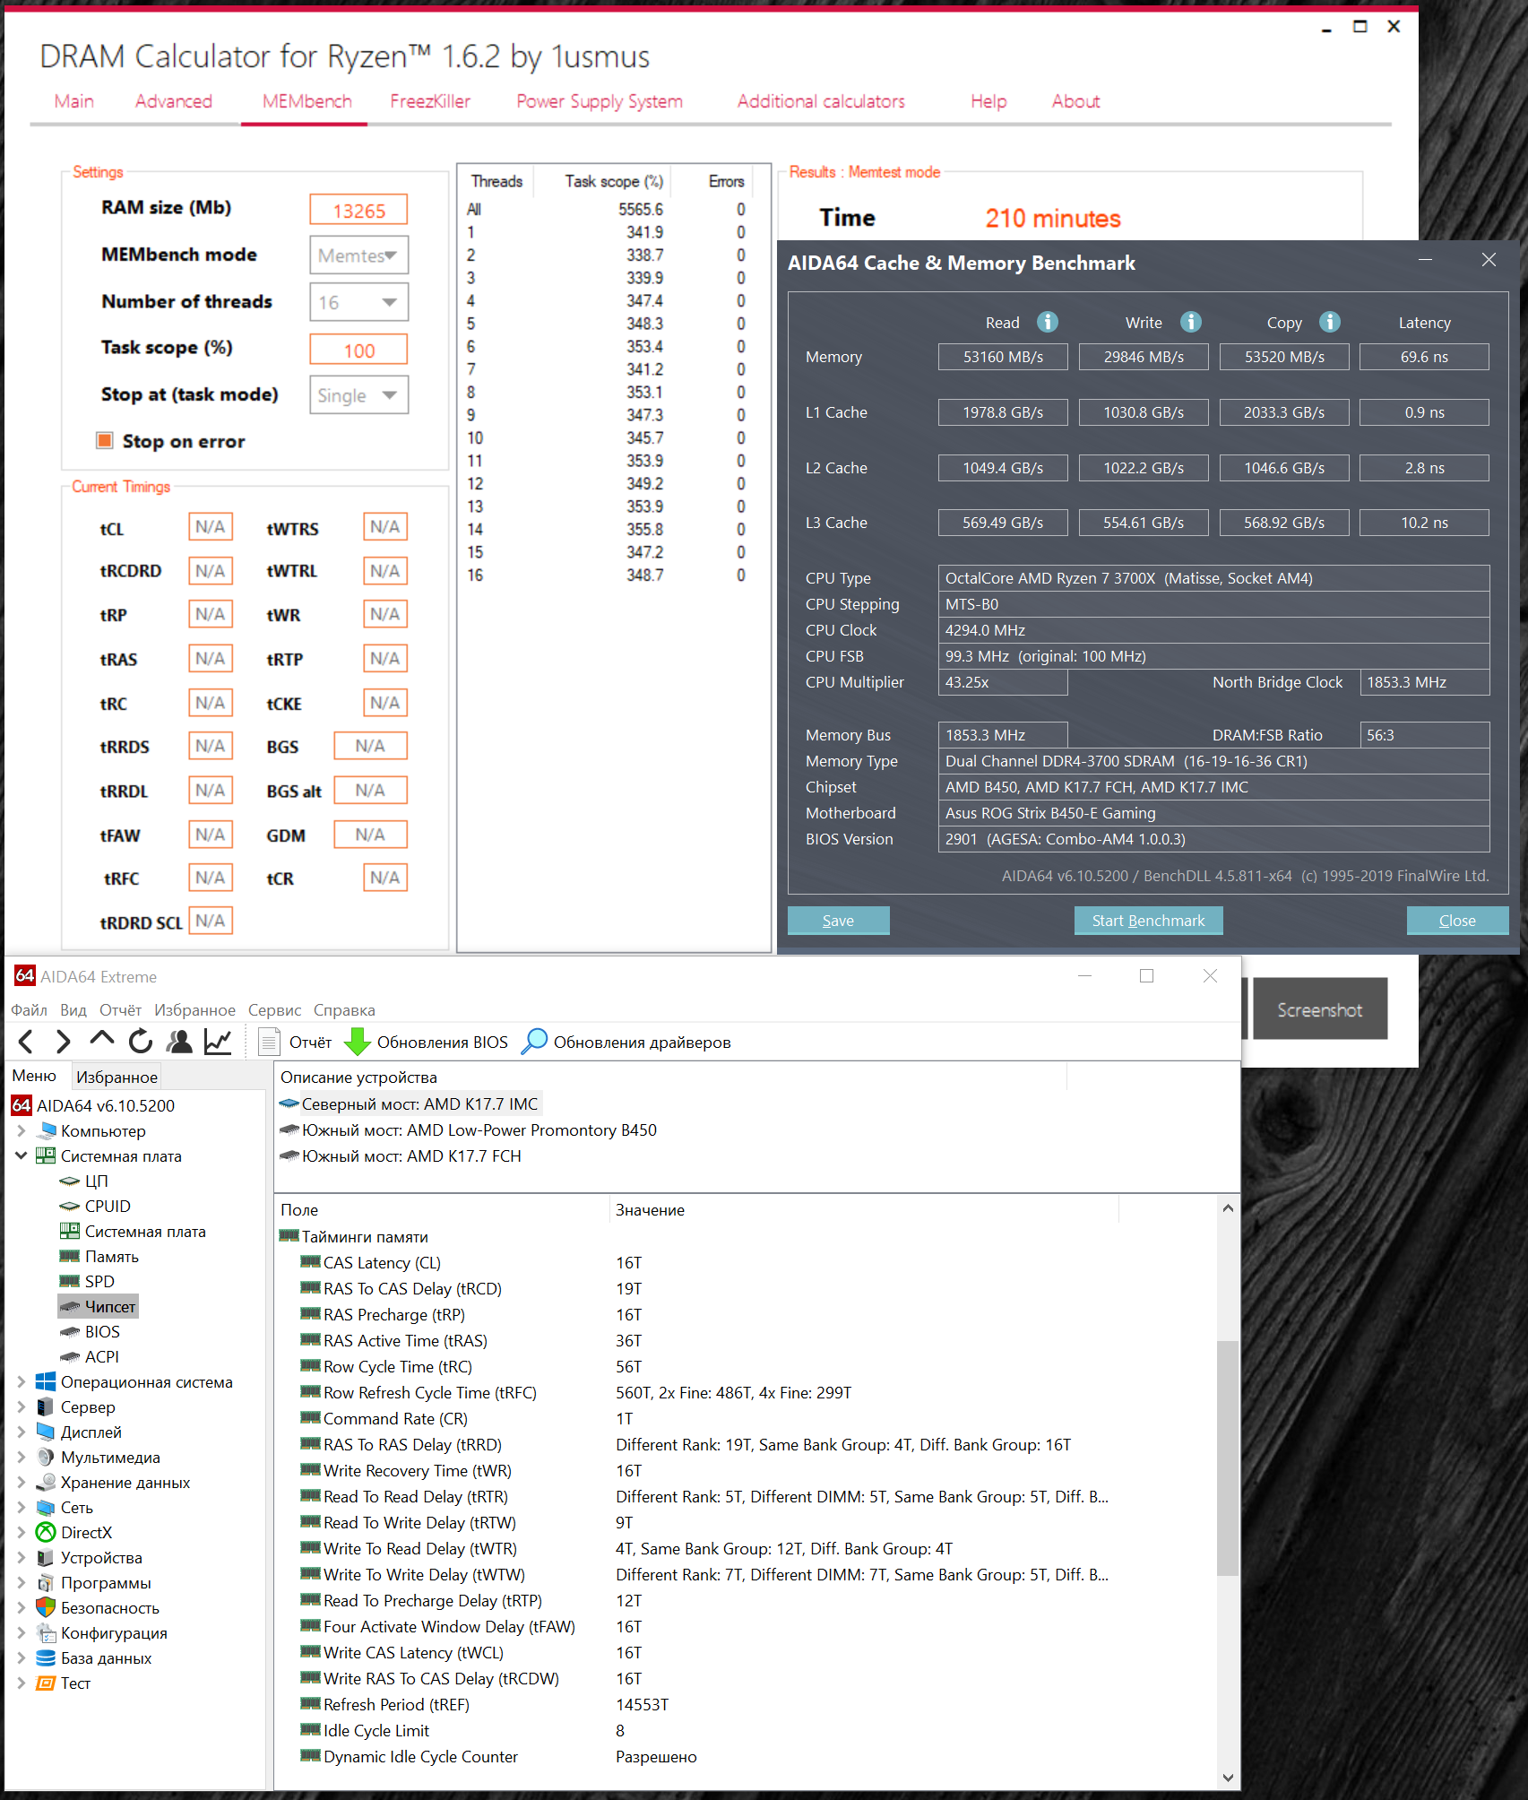Click the Start Benchmark button
Screen dimensions: 1528x1800
[1148, 921]
